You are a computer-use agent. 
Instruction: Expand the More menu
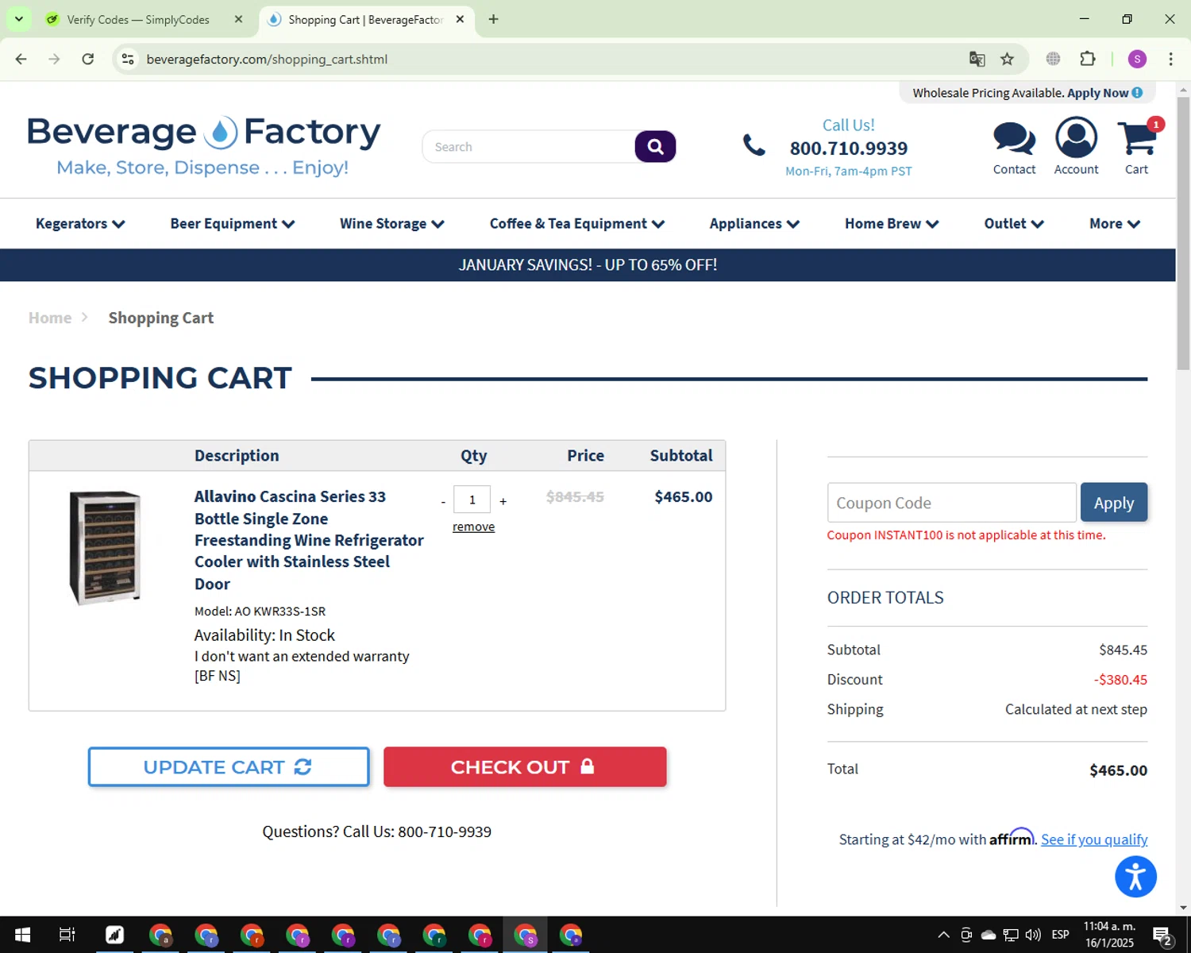pos(1115,224)
